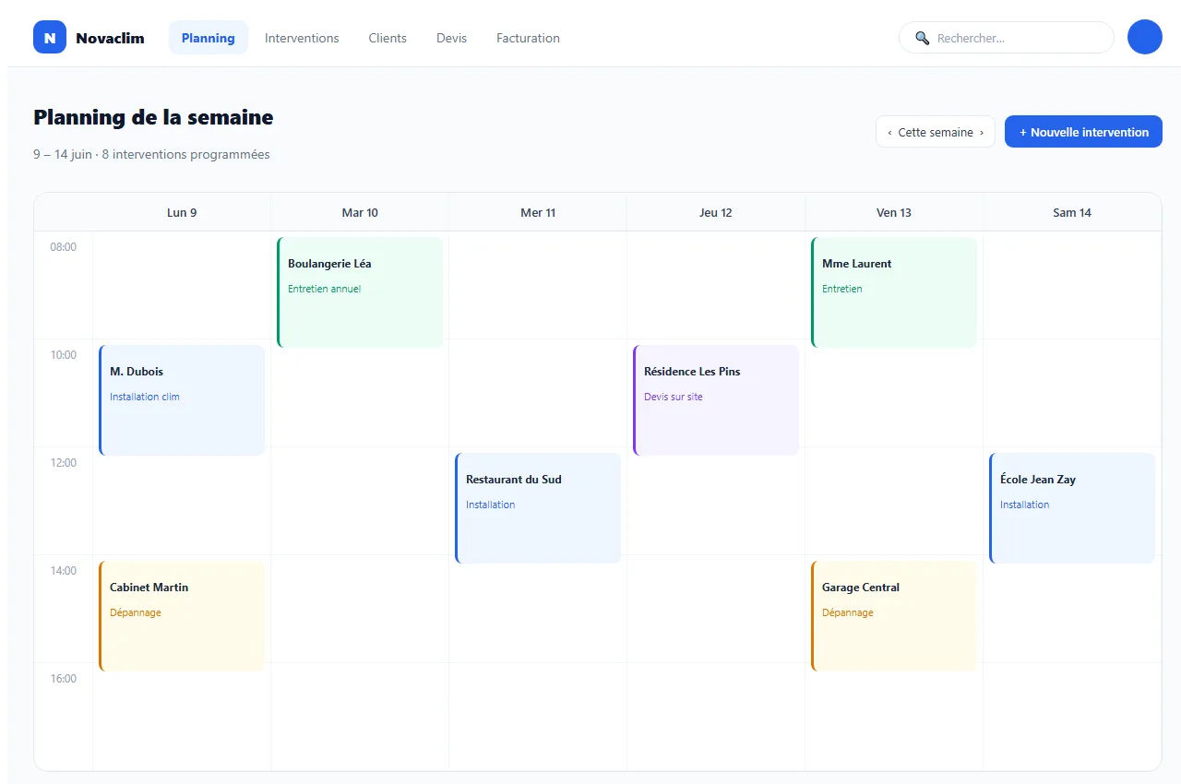Image resolution: width=1181 pixels, height=784 pixels.
Task: Open the Restaurant du Sud event
Action: click(x=538, y=508)
